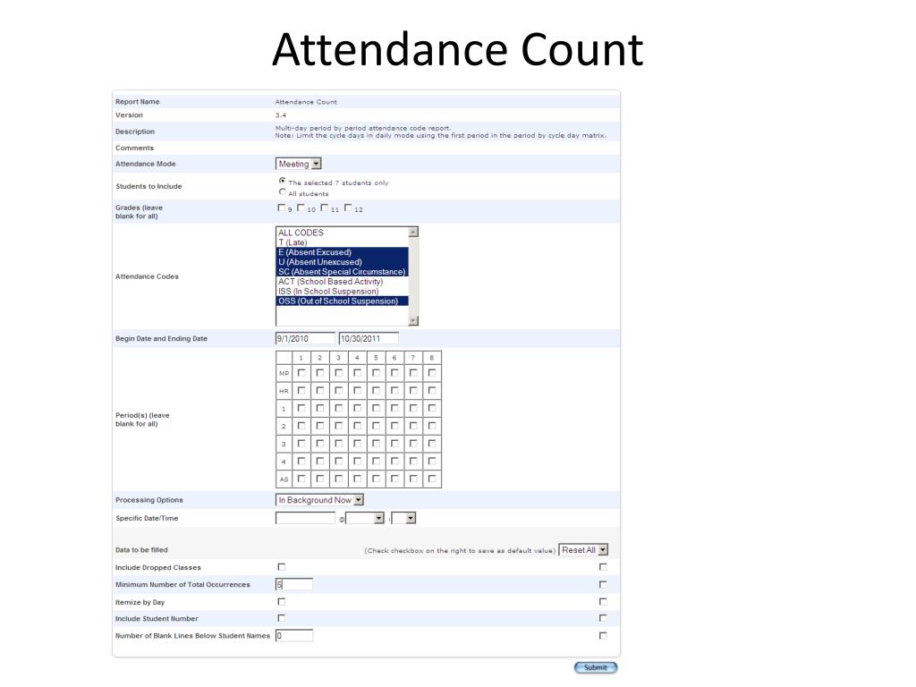Tick the grade 12 checkbox
The height and width of the screenshot is (687, 916).
click(348, 208)
